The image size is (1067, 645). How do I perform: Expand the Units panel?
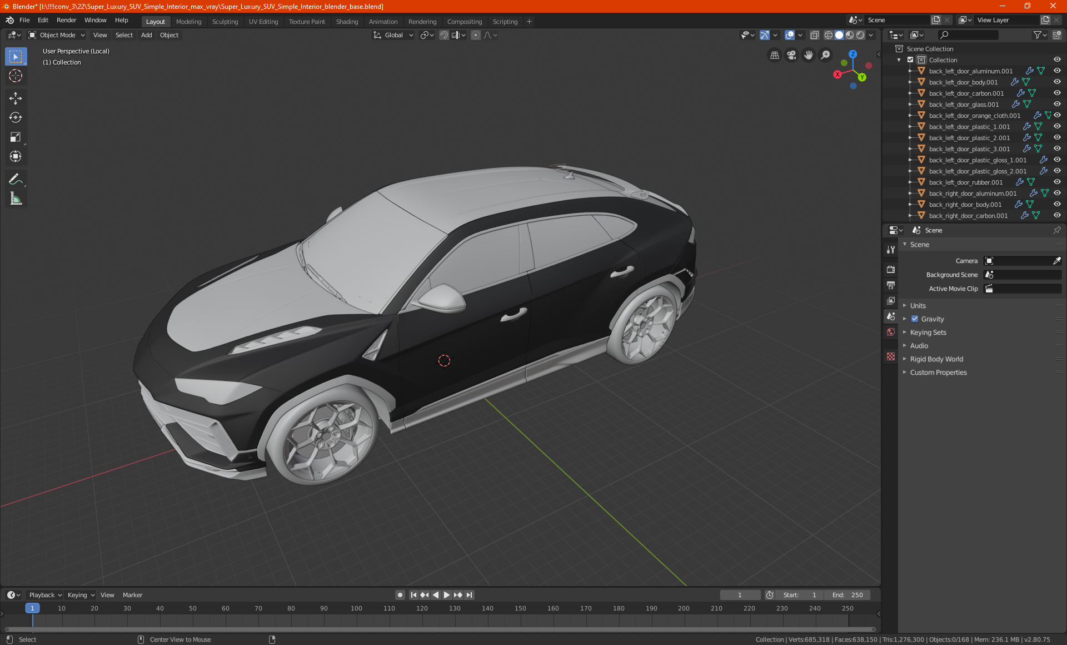coord(918,306)
